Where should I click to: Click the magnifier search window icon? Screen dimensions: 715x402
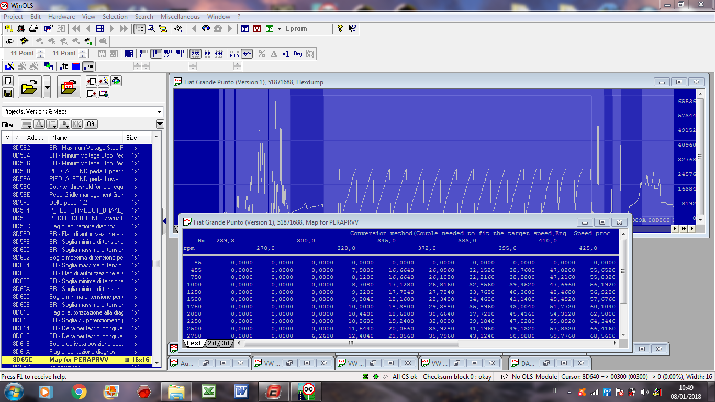point(151,29)
